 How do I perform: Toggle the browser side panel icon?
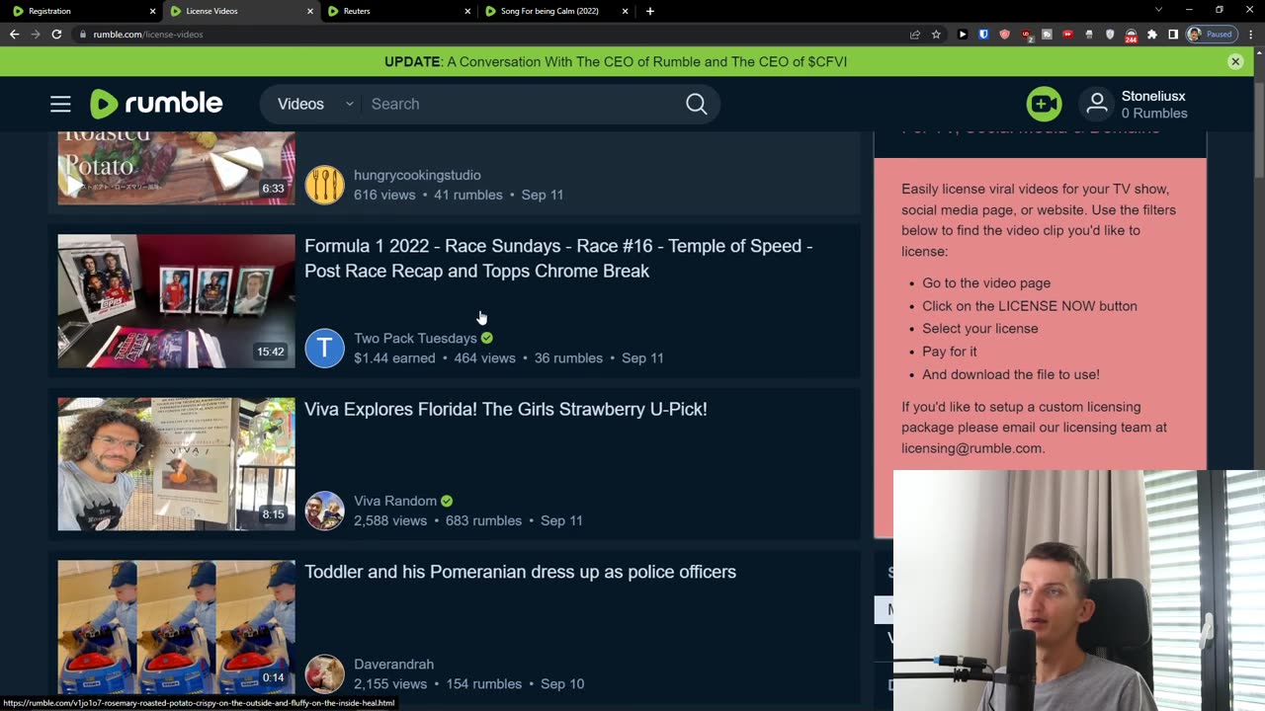pyautogui.click(x=1173, y=34)
